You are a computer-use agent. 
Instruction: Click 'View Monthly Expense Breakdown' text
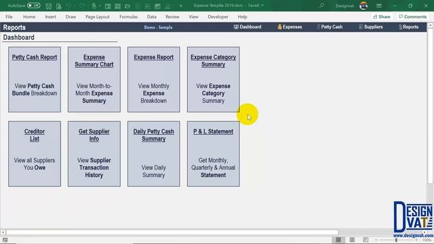point(154,94)
